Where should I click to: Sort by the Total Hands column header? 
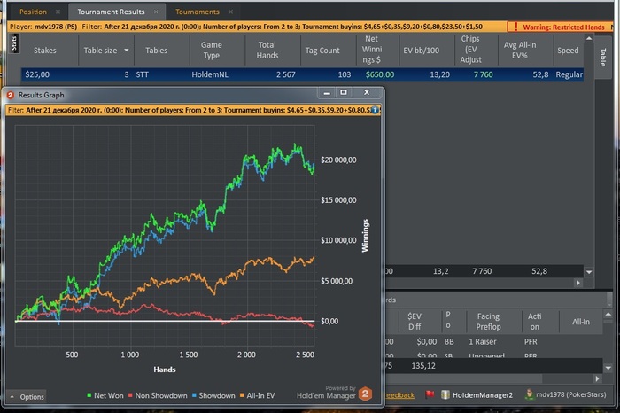tap(267, 51)
